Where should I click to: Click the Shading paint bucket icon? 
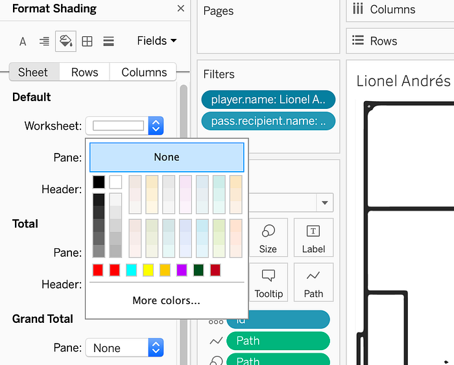pyautogui.click(x=66, y=41)
